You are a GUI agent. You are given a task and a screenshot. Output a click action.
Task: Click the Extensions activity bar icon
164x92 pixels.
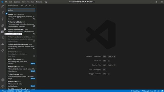coord(3,31)
